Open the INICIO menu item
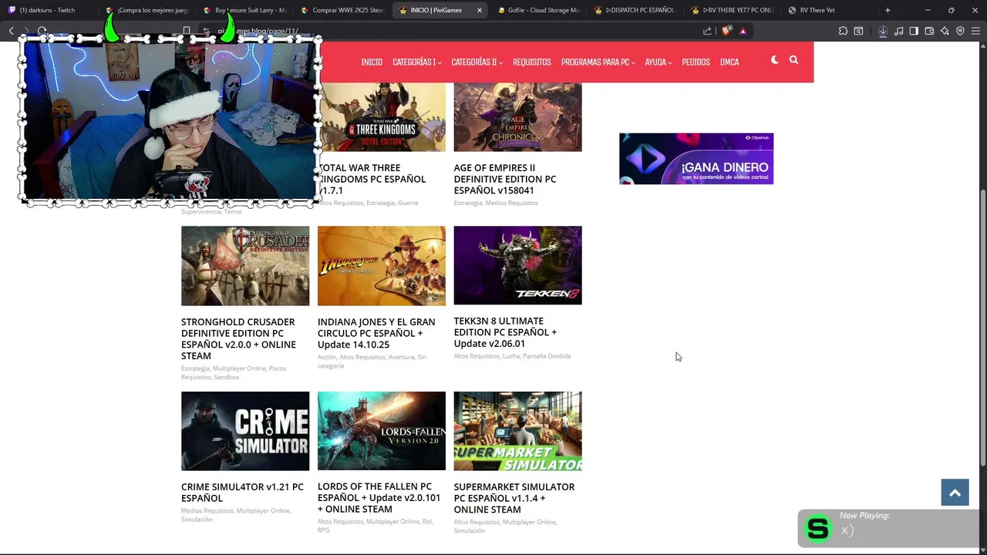The width and height of the screenshot is (987, 555). pyautogui.click(x=372, y=62)
